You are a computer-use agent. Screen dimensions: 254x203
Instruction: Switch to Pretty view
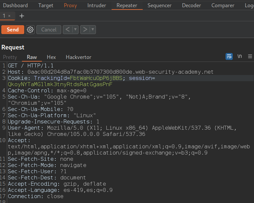pos(10,57)
